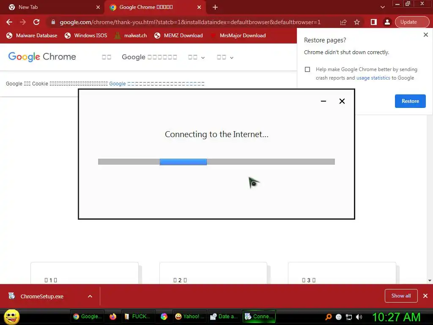Image resolution: width=433 pixels, height=325 pixels.
Task: Expand the tab search chevron
Action: 382,7
